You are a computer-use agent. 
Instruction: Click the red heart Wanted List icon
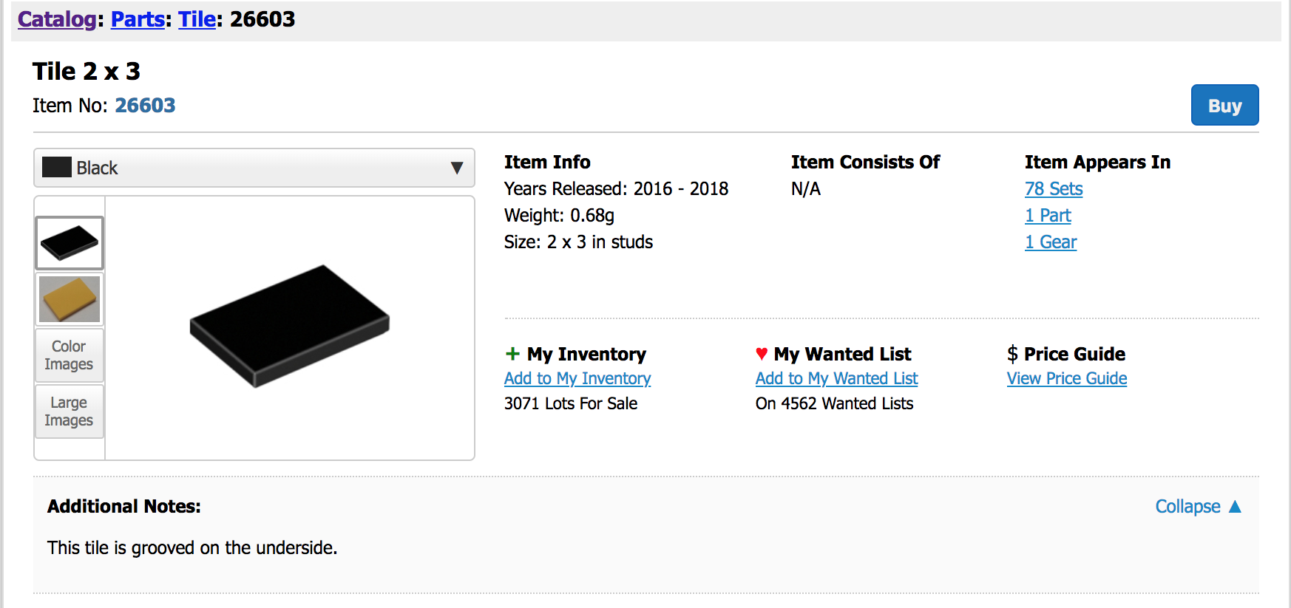click(762, 354)
